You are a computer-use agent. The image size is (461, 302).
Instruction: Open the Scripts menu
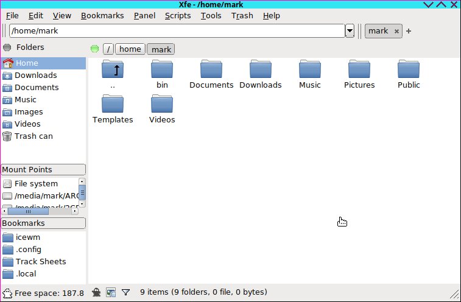tap(178, 16)
